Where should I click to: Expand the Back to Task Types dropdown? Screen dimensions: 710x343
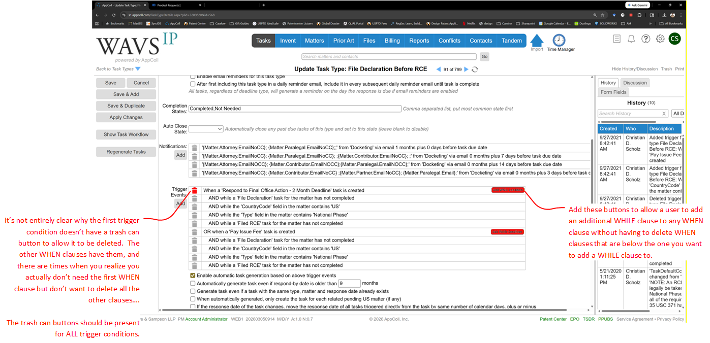pos(138,69)
